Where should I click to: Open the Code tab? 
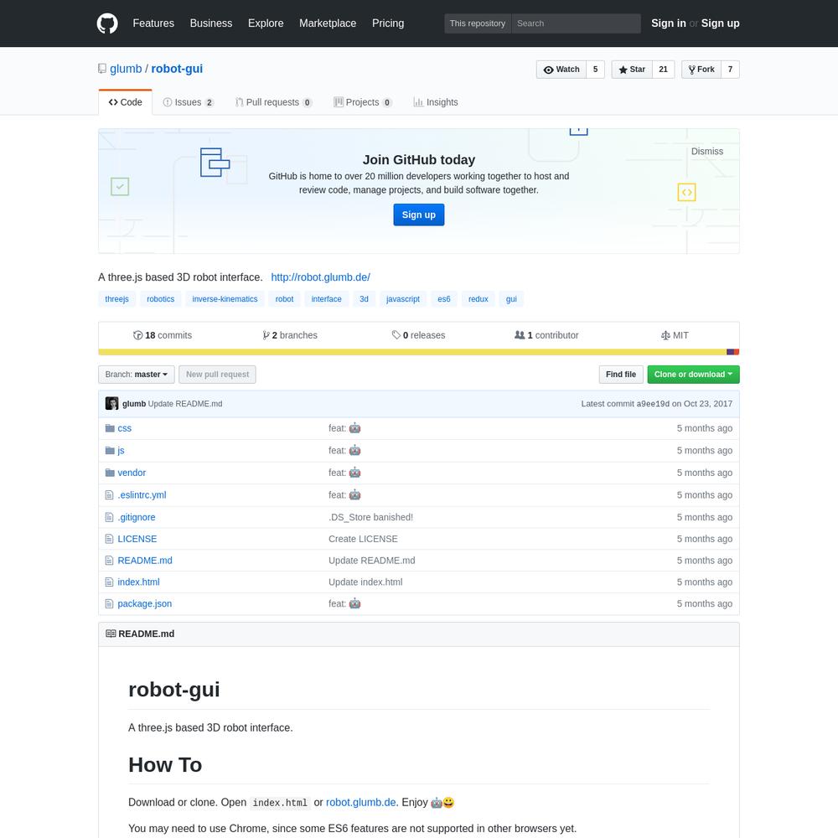125,102
